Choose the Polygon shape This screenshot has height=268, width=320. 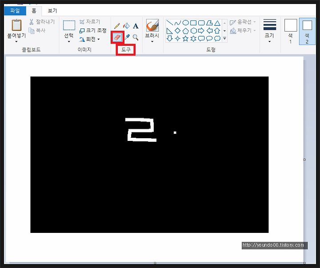(209, 23)
